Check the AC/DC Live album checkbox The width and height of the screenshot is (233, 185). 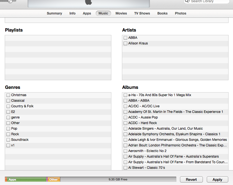[x=125, y=106]
